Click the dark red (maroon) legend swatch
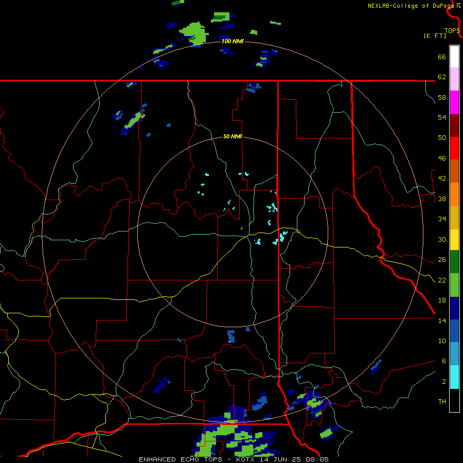 pyautogui.click(x=454, y=126)
